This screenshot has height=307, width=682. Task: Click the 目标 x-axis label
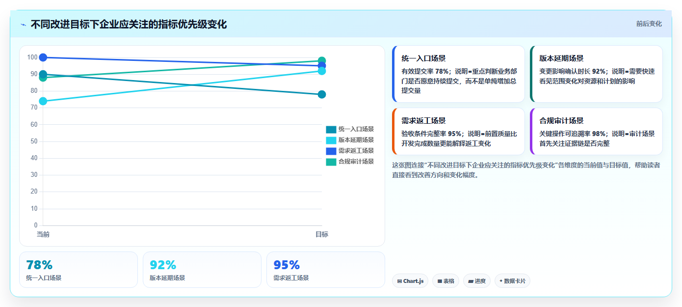point(322,234)
